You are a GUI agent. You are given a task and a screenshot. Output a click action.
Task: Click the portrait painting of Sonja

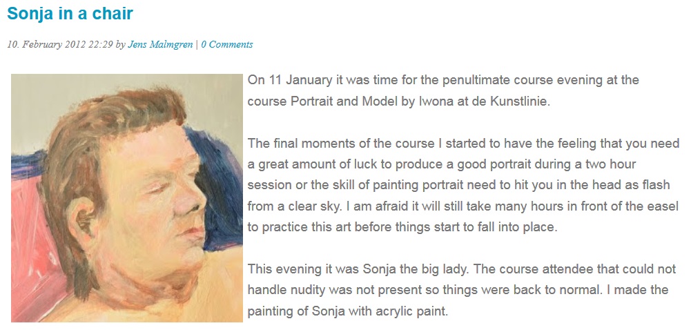pyautogui.click(x=127, y=198)
